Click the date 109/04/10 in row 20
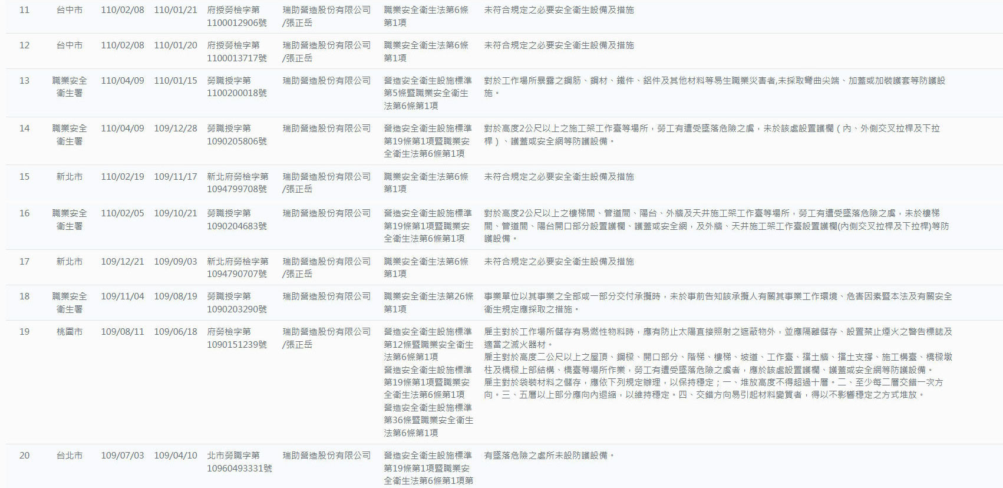 click(x=176, y=456)
